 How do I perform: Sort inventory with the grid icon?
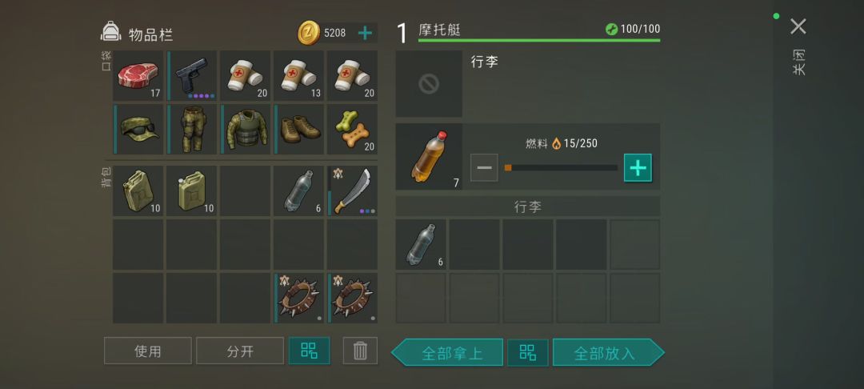(x=309, y=351)
